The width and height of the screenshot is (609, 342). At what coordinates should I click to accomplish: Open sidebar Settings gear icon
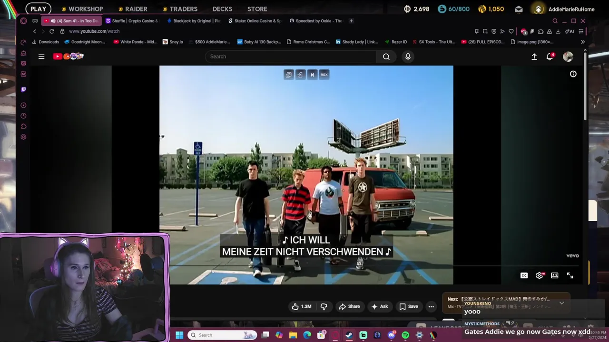point(23,137)
